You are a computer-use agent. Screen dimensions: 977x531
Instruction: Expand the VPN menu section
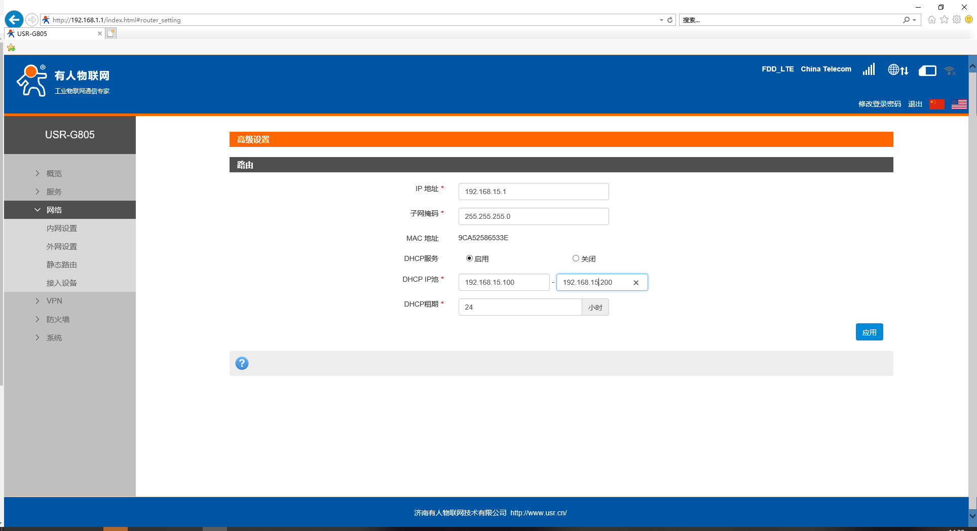[x=54, y=301]
